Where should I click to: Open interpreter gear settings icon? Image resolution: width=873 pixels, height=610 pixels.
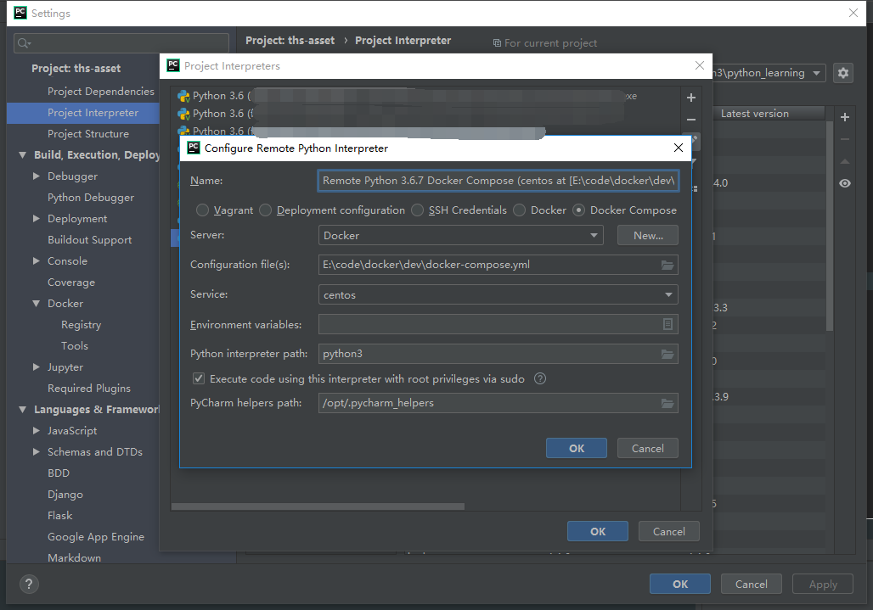click(843, 73)
